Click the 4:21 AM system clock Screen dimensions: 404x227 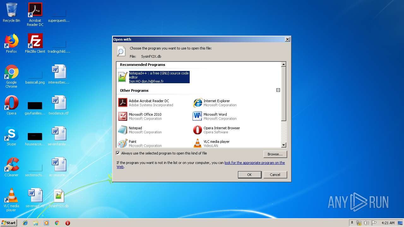point(388,223)
